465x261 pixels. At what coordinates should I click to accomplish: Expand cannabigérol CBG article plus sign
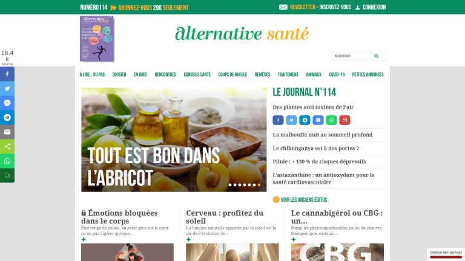(293, 239)
